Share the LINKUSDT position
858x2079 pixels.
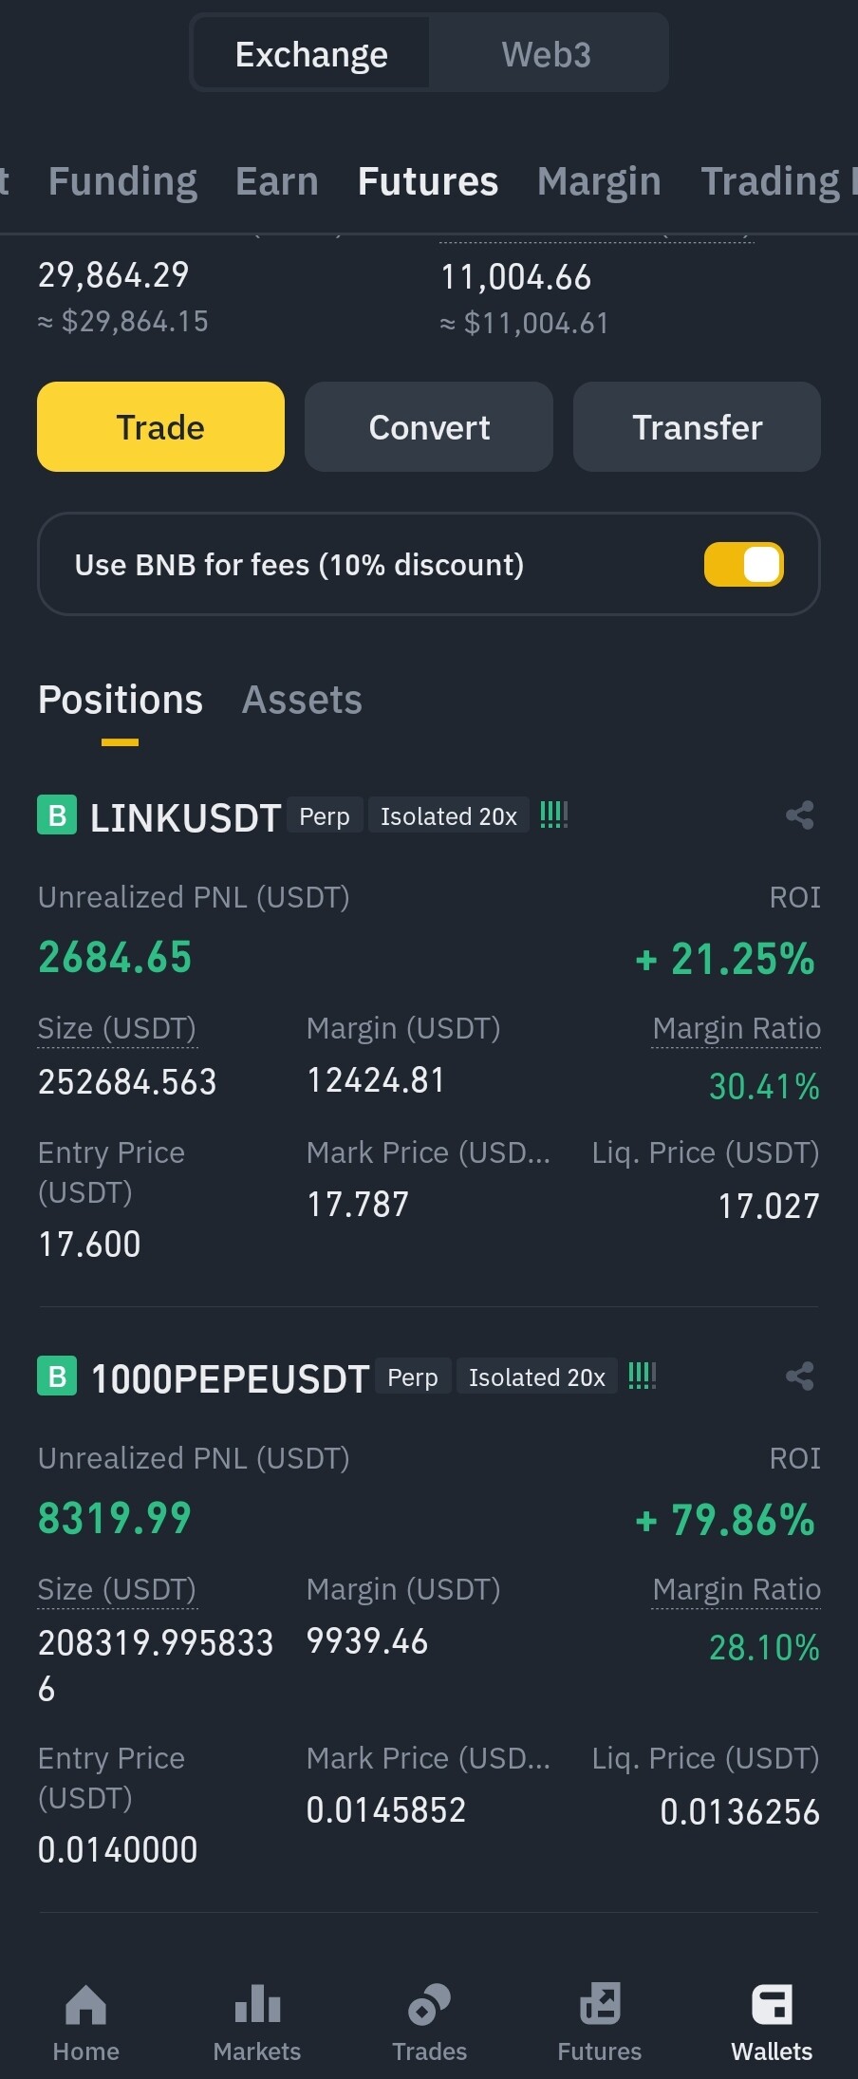coord(799,815)
